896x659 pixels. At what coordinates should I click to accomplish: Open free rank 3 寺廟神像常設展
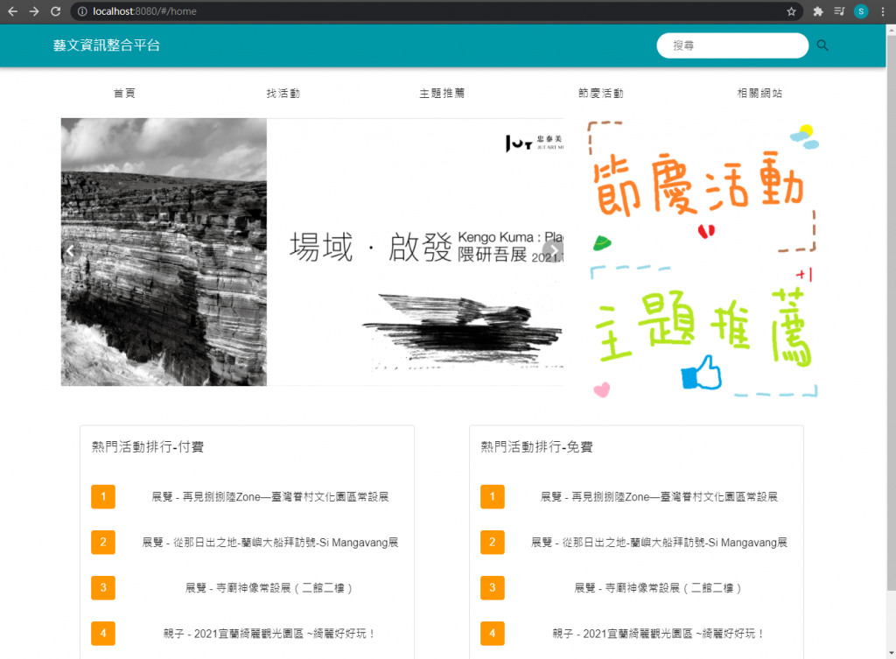[658, 587]
